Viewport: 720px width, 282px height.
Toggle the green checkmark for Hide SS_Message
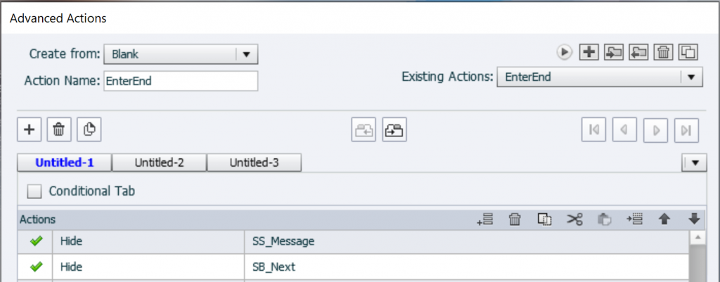tap(37, 241)
